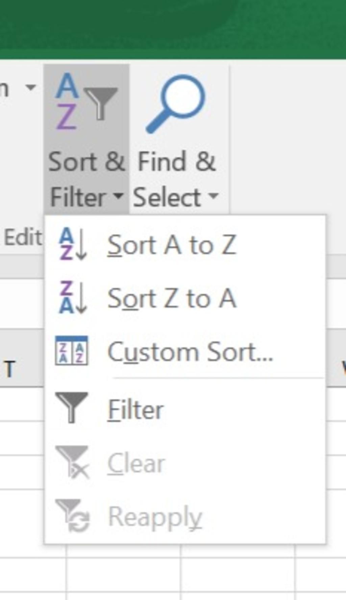Click the Sort Z to A arrow icon
The width and height of the screenshot is (346, 600).
point(73,297)
